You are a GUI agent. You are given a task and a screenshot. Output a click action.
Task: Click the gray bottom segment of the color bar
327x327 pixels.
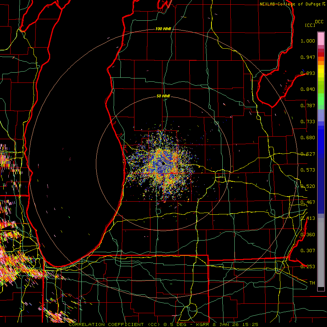pyautogui.click(x=321, y=253)
